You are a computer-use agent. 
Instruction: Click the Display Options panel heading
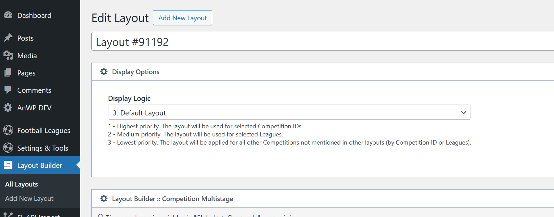tap(136, 72)
